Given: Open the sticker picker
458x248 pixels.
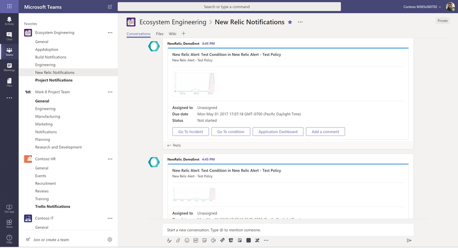Looking at the screenshot, I should [x=204, y=240].
